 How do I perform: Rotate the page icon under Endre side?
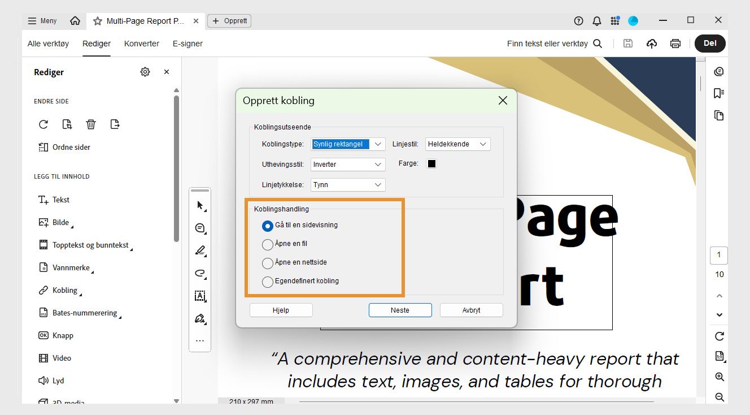point(43,124)
